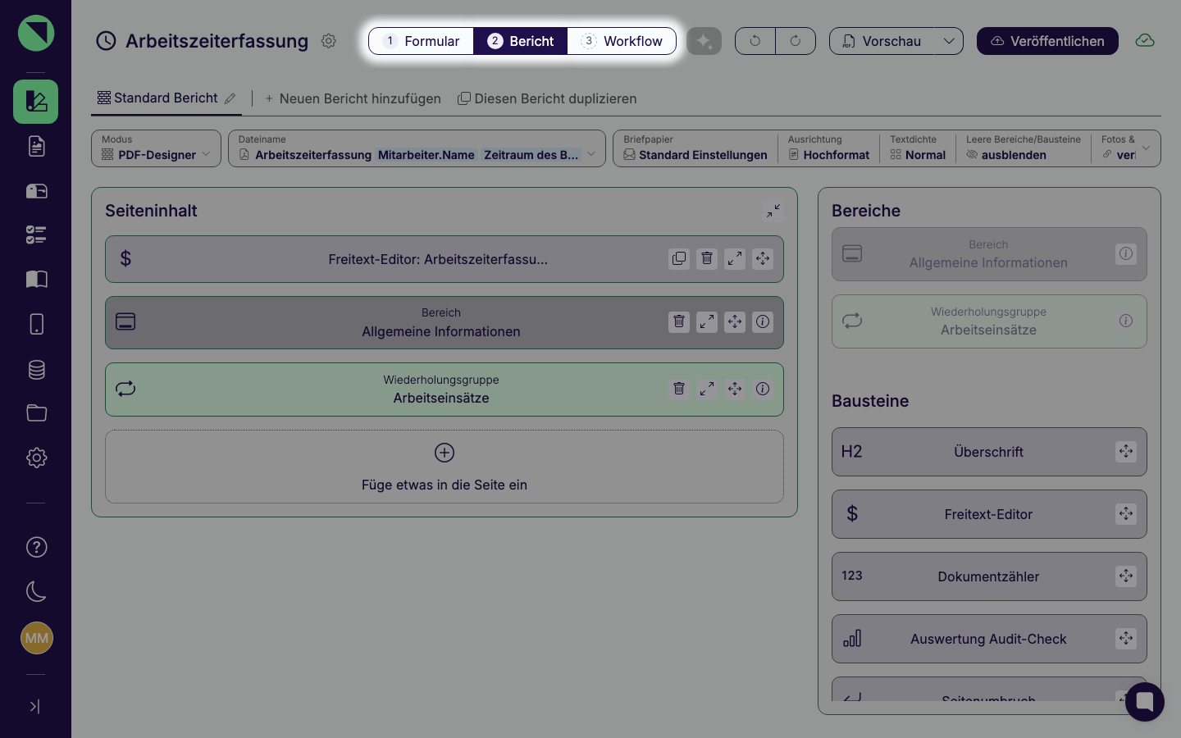Expand the report settings bar chevron

1146,148
